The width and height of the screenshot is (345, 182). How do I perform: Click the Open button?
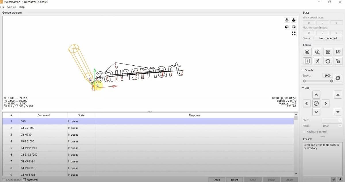(217, 180)
